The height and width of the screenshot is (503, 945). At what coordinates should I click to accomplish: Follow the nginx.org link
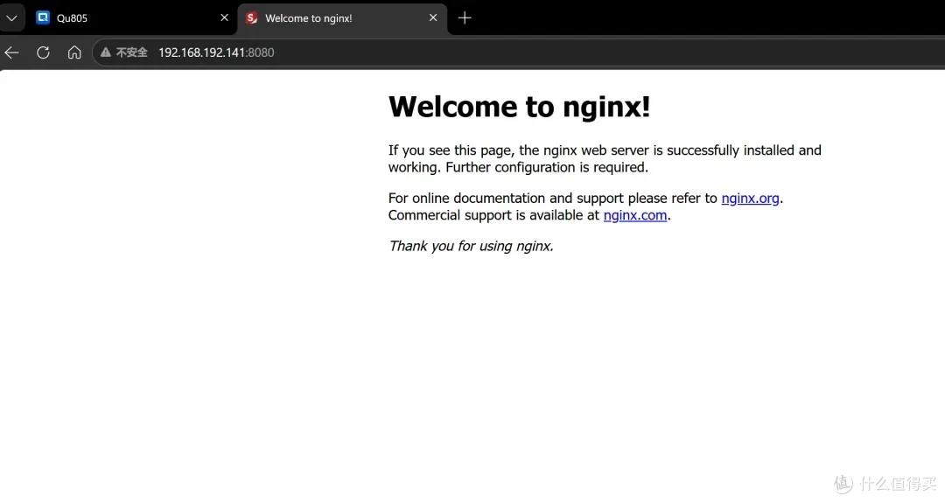pos(751,199)
